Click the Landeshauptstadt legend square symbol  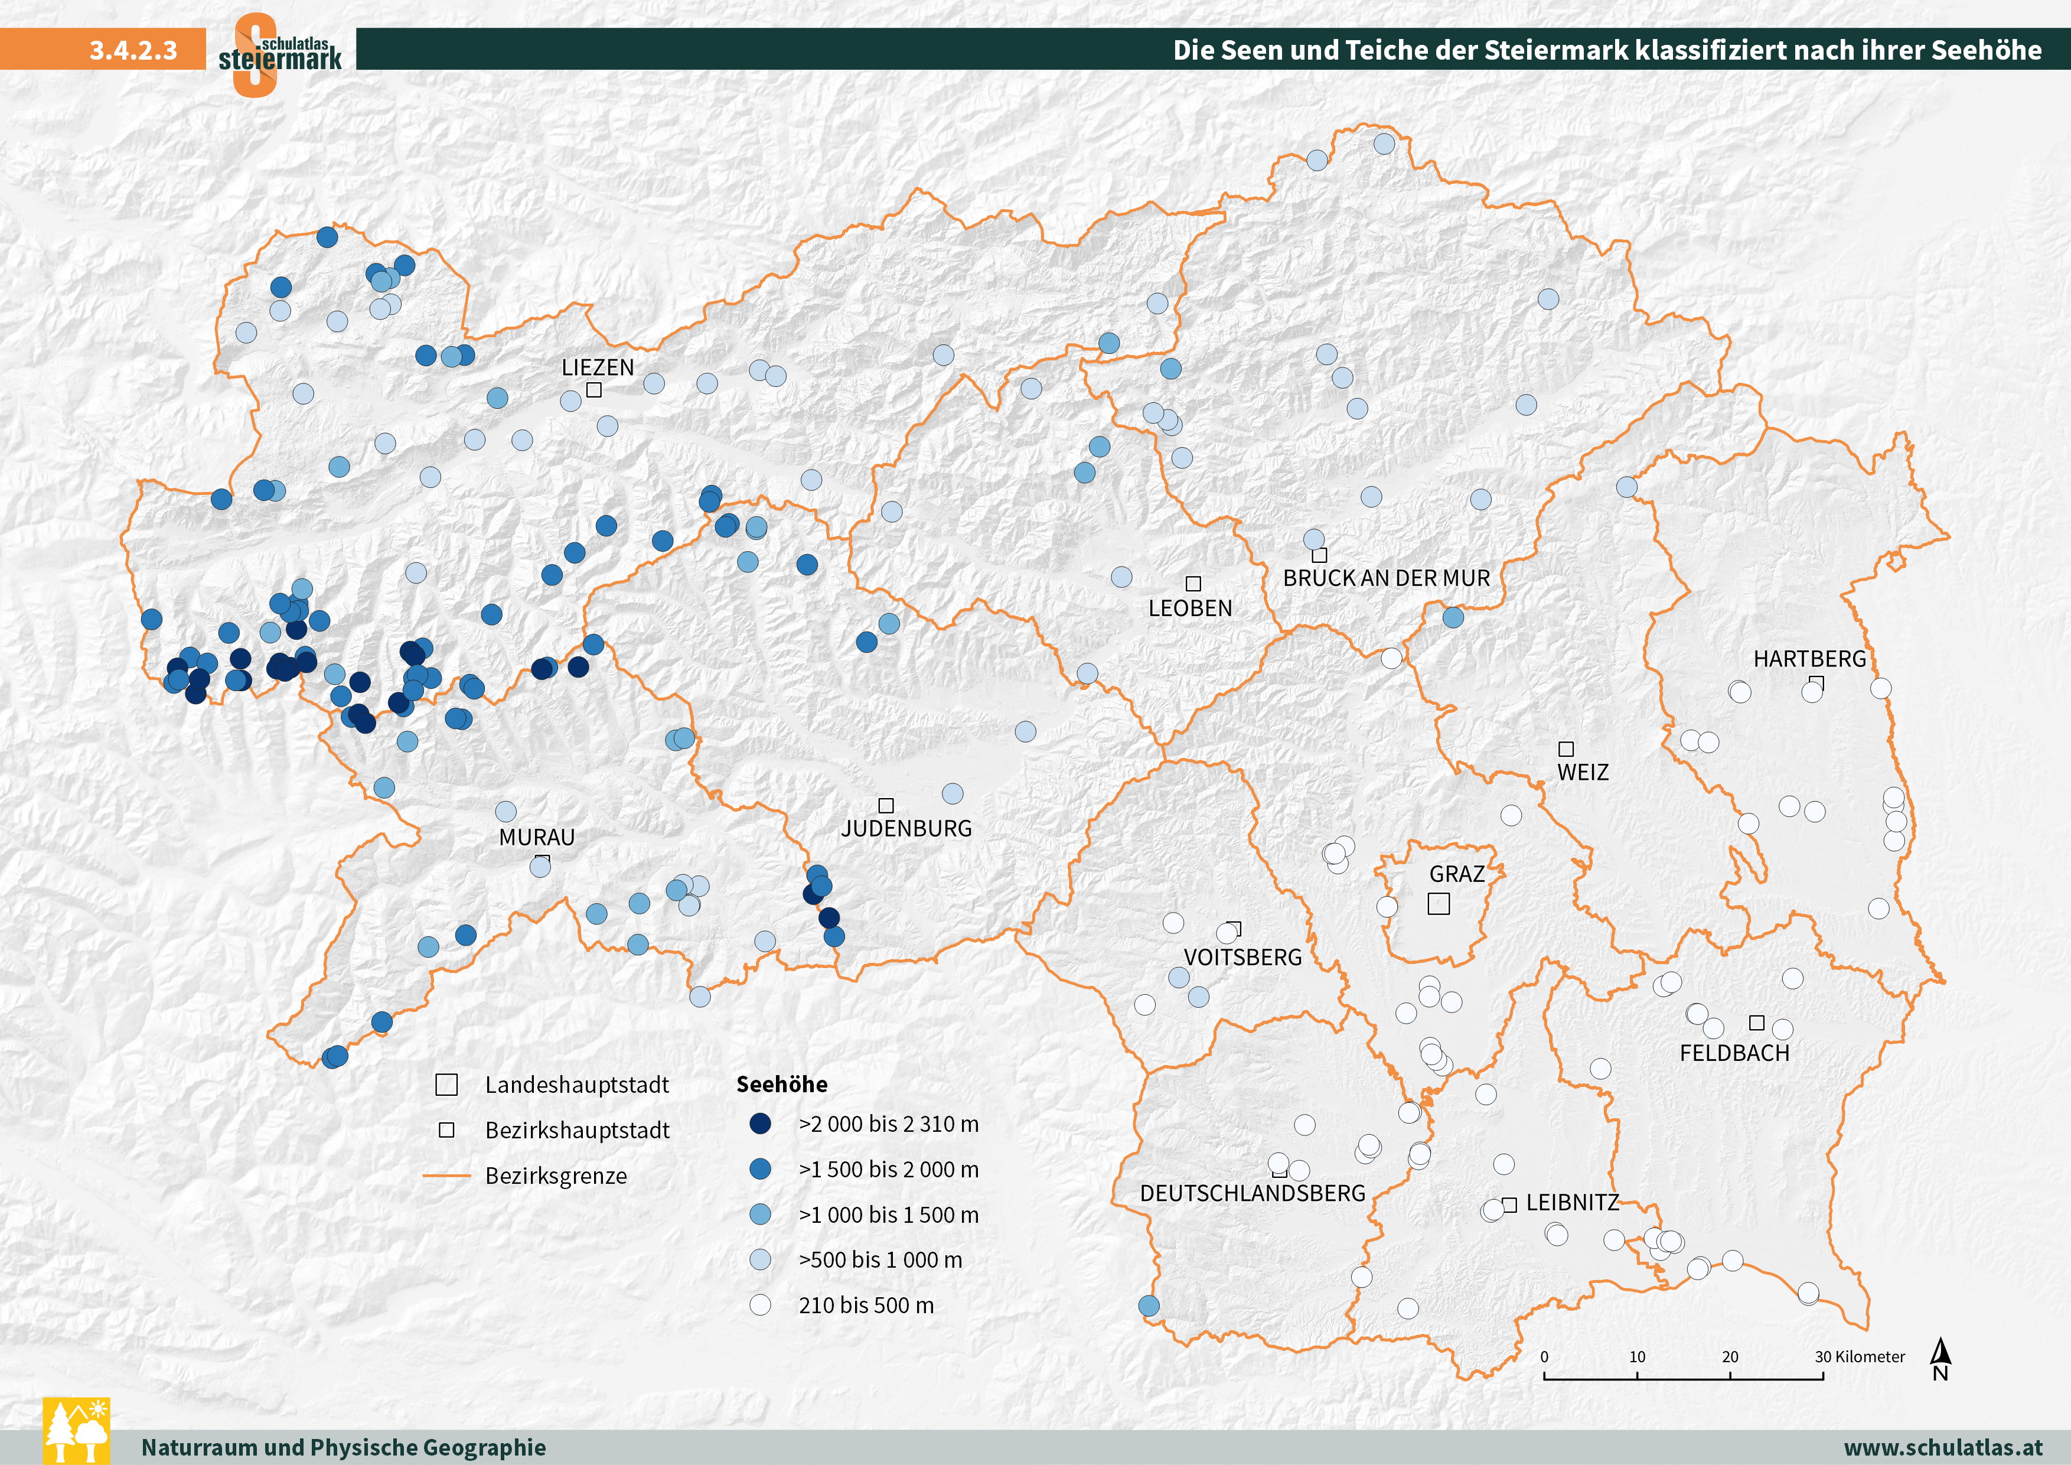(x=446, y=1085)
